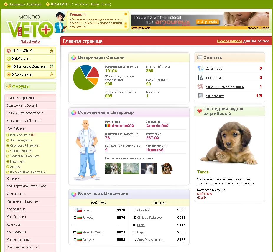Click the plus icon beside Мои События
This screenshot has width=273, height=252.
[x=8, y=135]
